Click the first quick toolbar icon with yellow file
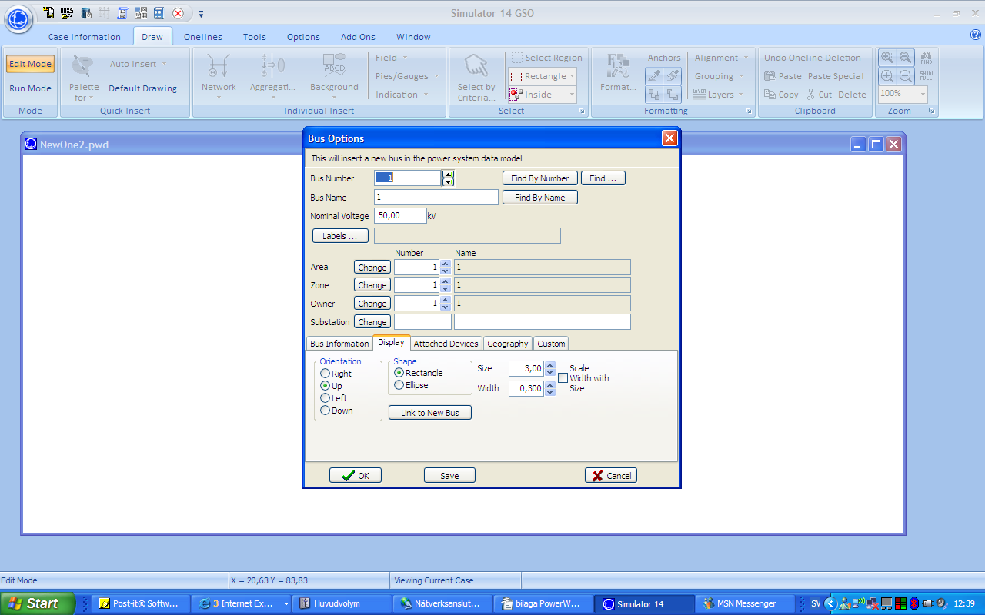Viewport: 985px width, 615px height. (x=48, y=13)
